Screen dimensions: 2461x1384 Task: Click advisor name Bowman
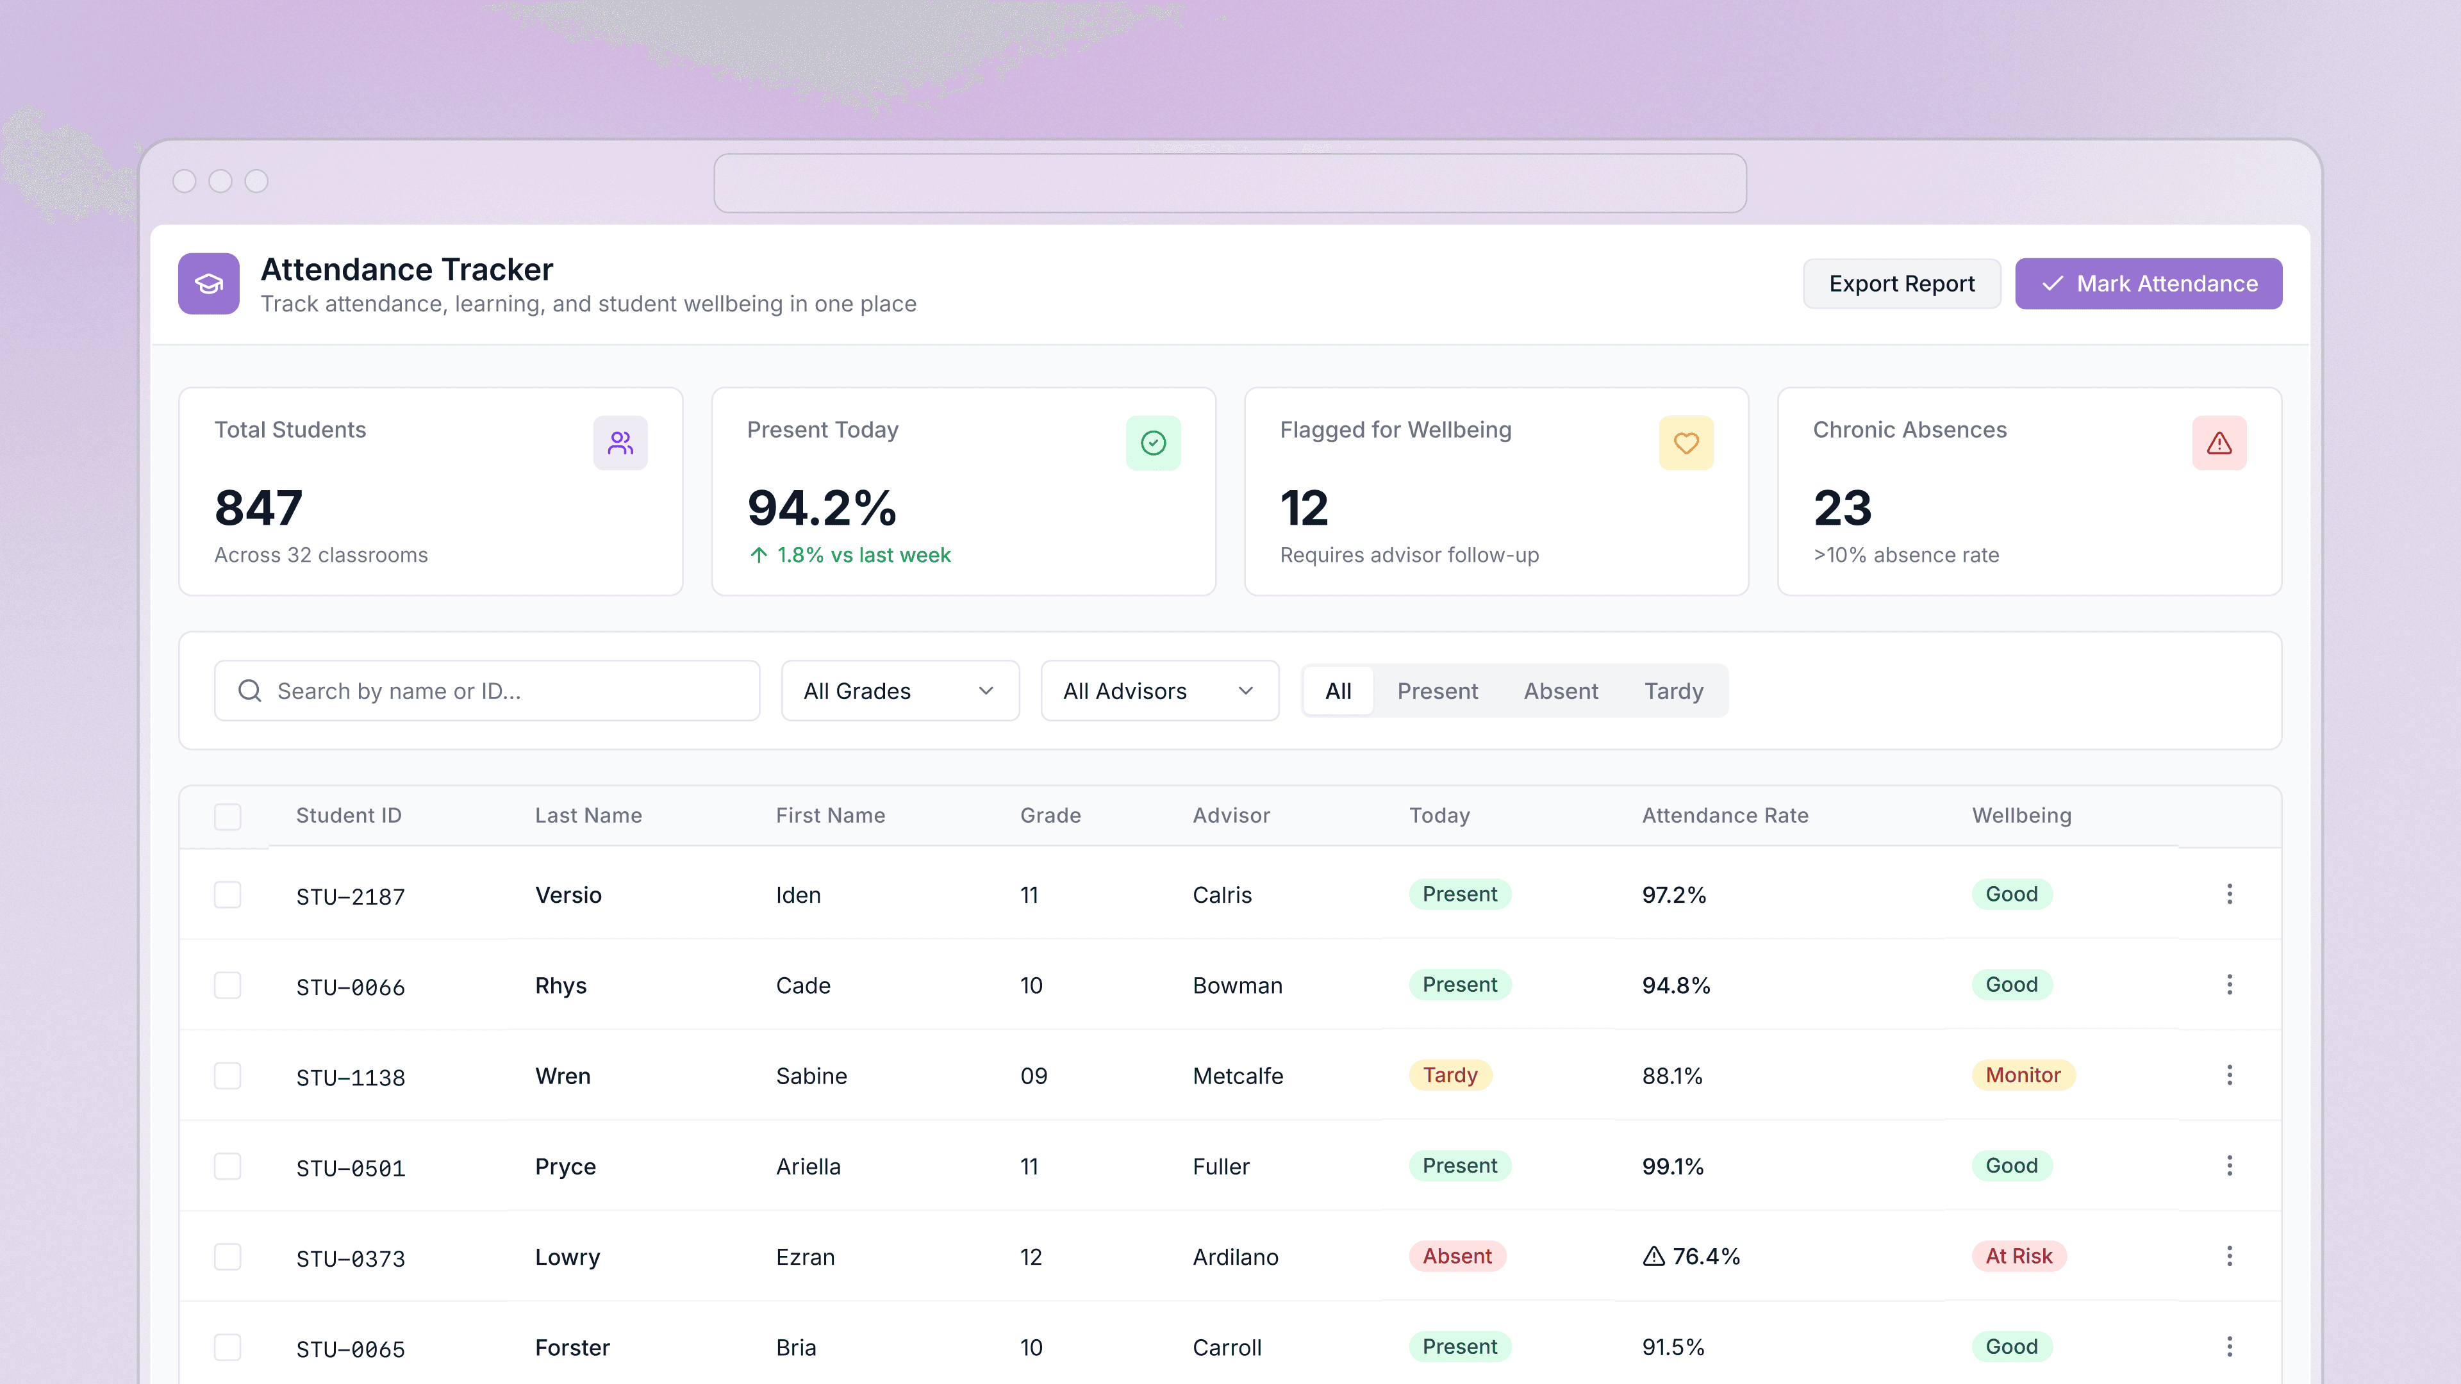click(x=1237, y=985)
